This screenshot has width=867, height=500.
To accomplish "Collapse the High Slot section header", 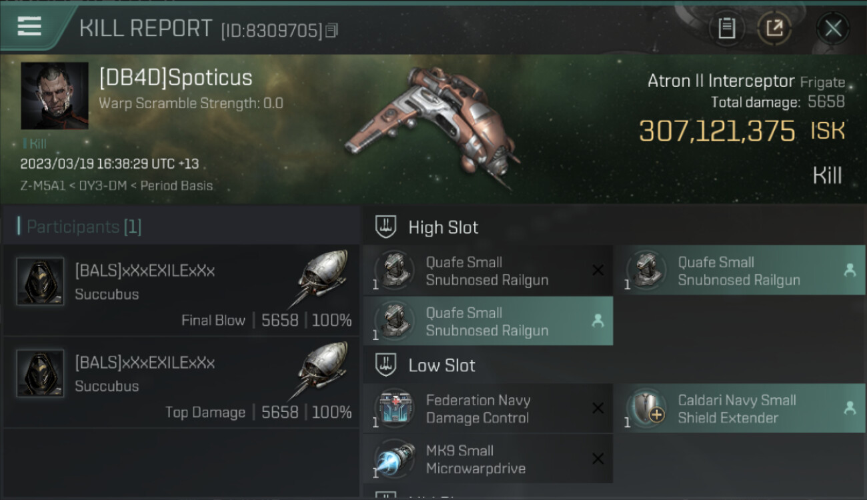I will (x=614, y=227).
